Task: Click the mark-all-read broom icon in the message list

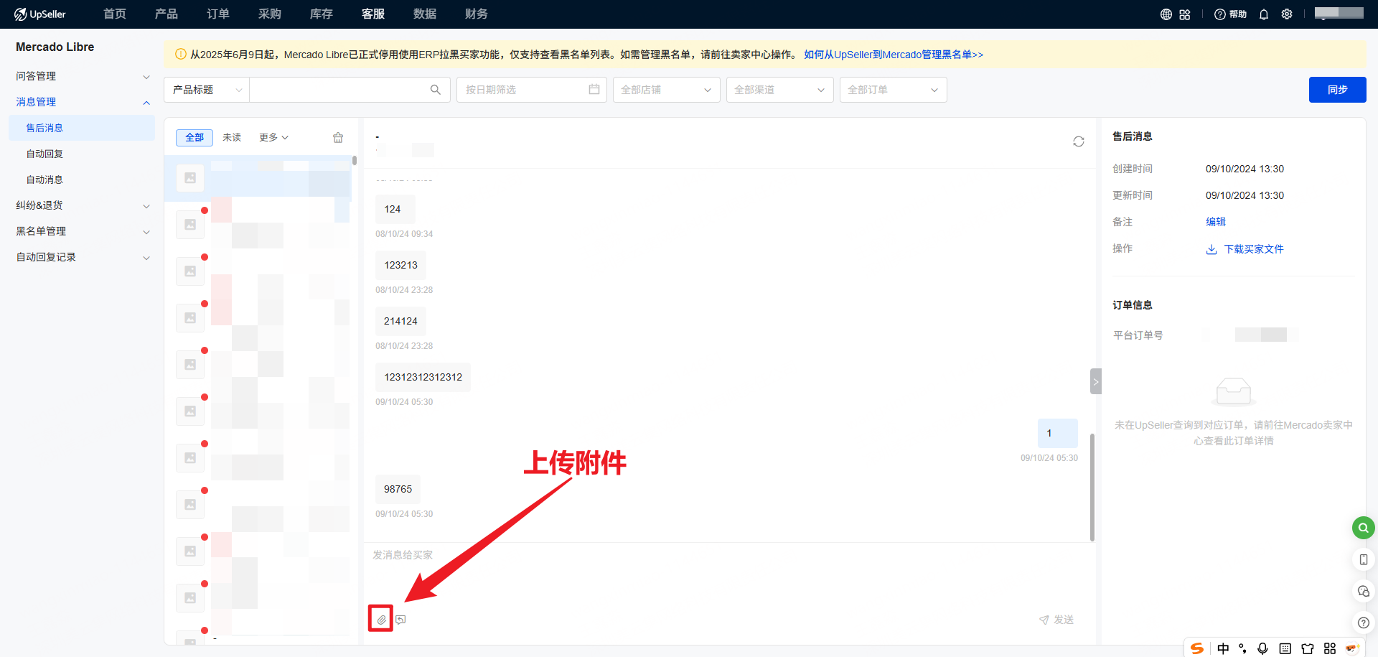Action: click(338, 138)
